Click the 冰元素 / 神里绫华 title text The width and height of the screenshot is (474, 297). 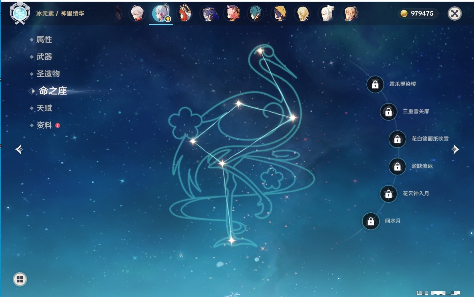click(x=60, y=13)
